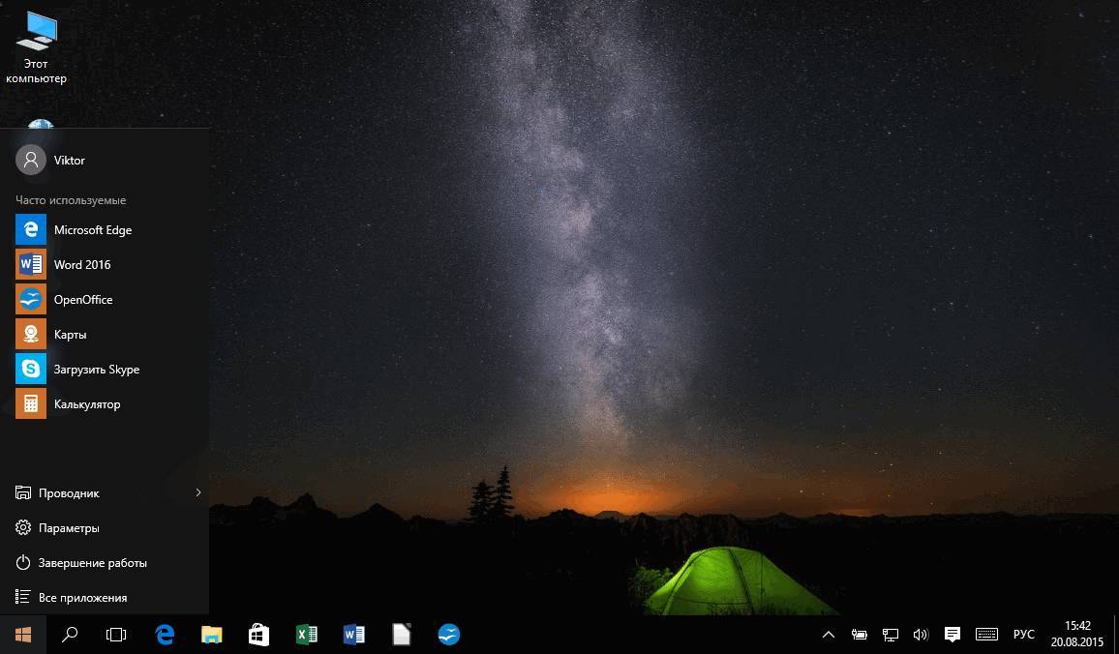Image resolution: width=1119 pixels, height=654 pixels.
Task: Click battery status tray icon
Action: point(860,635)
